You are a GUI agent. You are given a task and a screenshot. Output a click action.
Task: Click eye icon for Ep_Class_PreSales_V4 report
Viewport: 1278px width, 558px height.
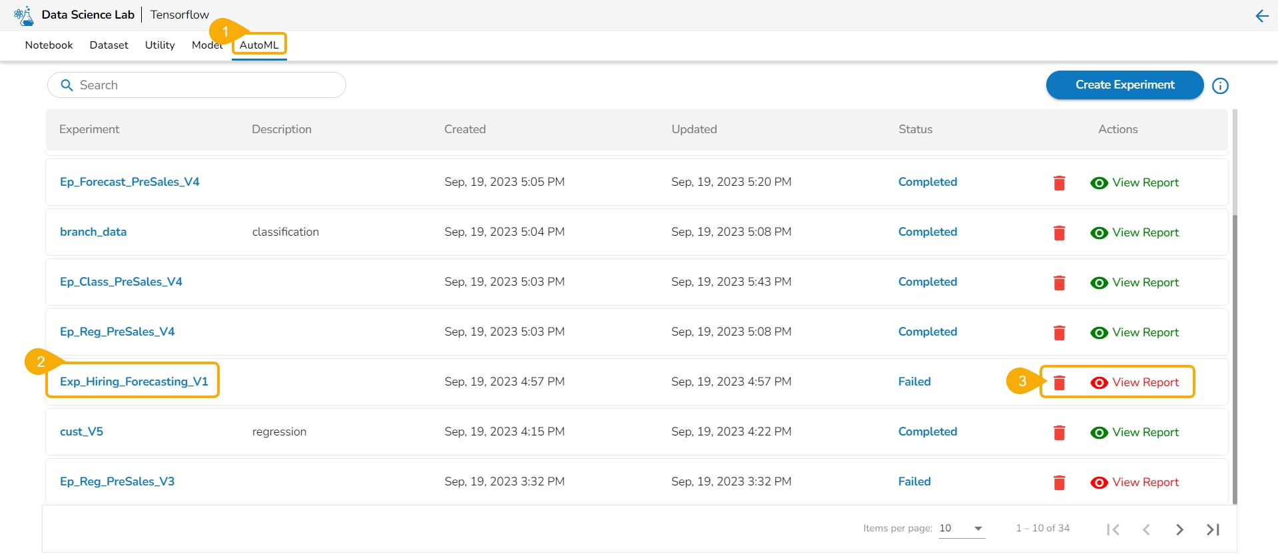[x=1099, y=282]
